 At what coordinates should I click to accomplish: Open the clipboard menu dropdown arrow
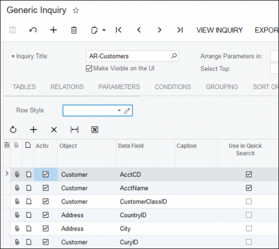[104, 31]
